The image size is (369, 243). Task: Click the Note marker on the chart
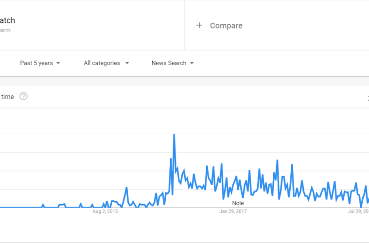pos(238,203)
